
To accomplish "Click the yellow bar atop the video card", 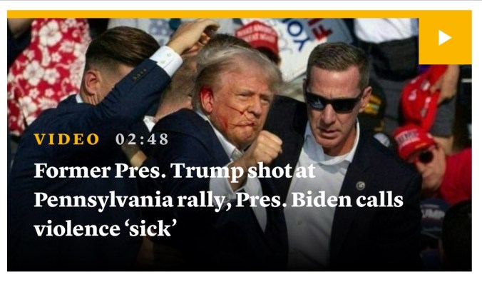I will click(x=212, y=14).
